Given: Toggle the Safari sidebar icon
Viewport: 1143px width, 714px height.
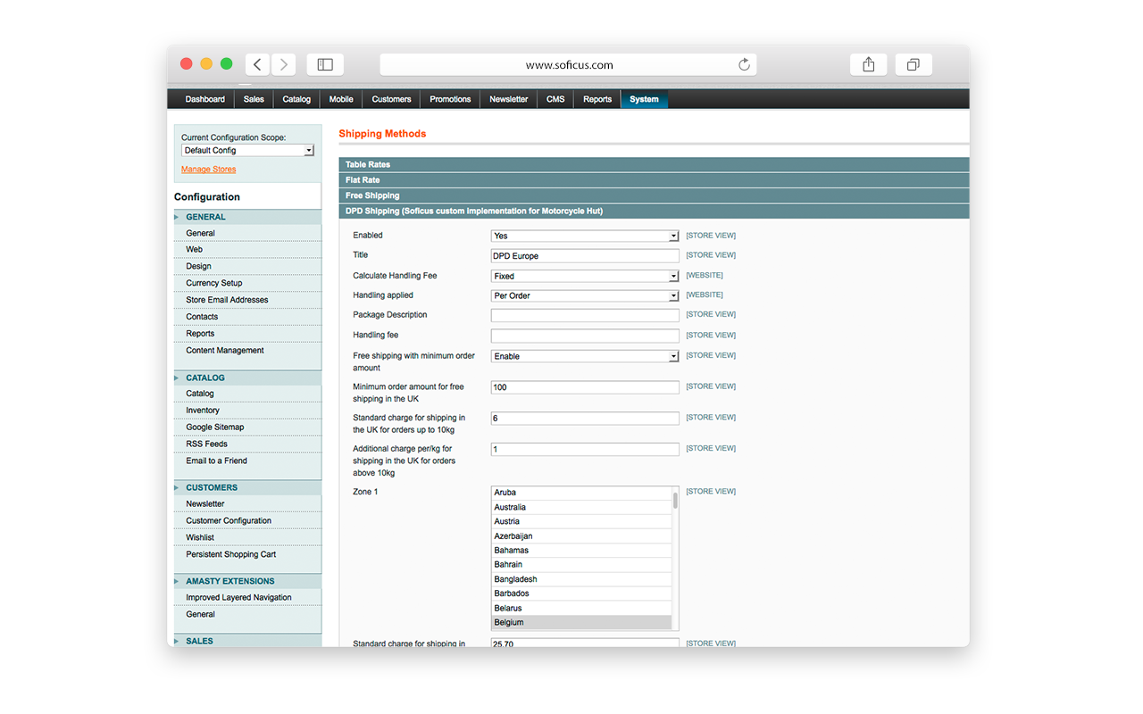Looking at the screenshot, I should (325, 64).
